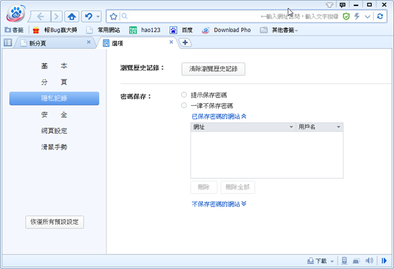
Task: Collapse the 已保存密碼的網站 section
Action: pos(219,116)
